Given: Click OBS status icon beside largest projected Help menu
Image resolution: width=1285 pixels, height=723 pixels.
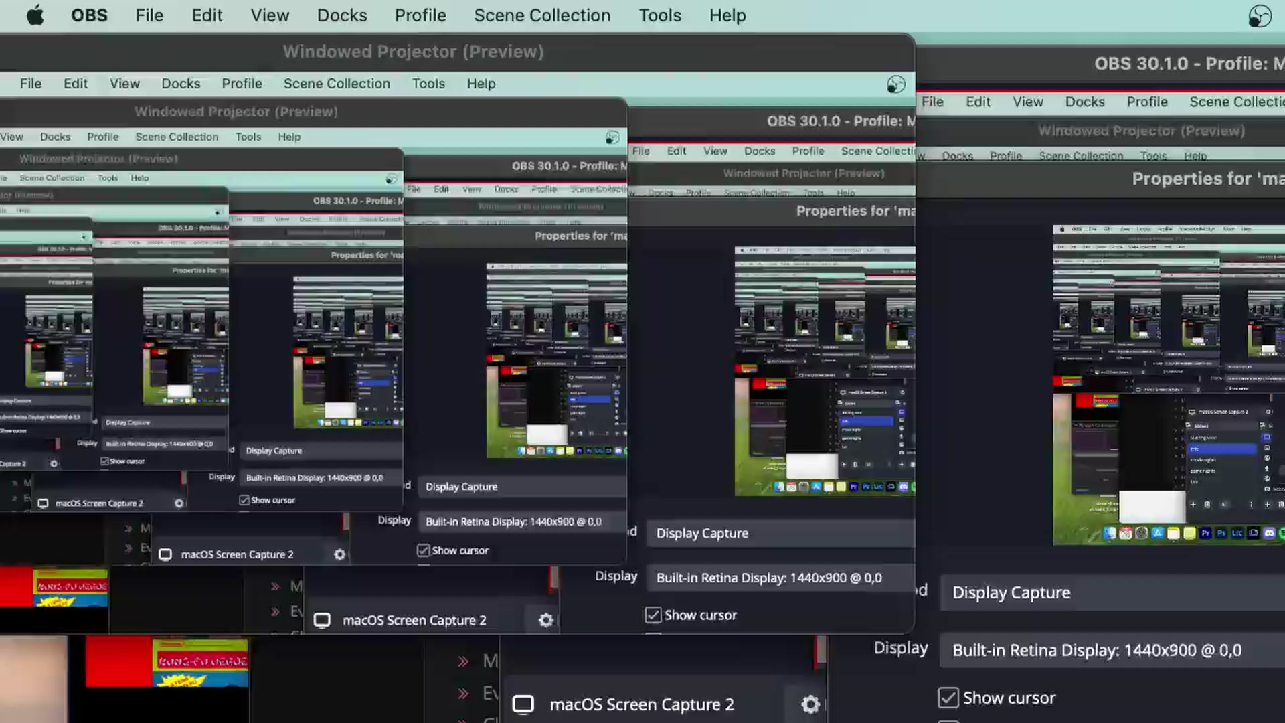Looking at the screenshot, I should coord(896,84).
